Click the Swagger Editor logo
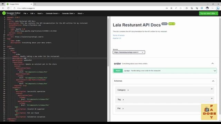 click(x=11, y=13)
